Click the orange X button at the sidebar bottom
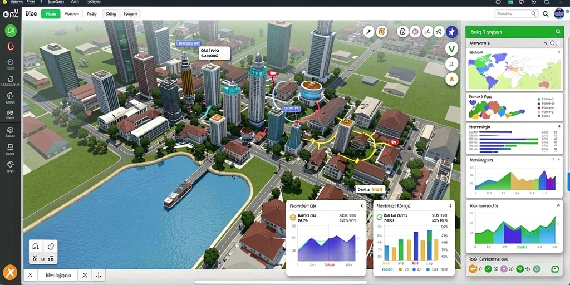Viewport: 570px width, 285px height. [x=9, y=273]
